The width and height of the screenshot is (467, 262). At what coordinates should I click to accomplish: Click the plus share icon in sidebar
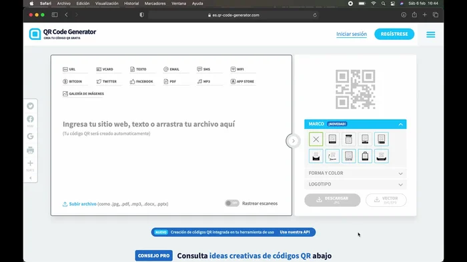coord(30,163)
